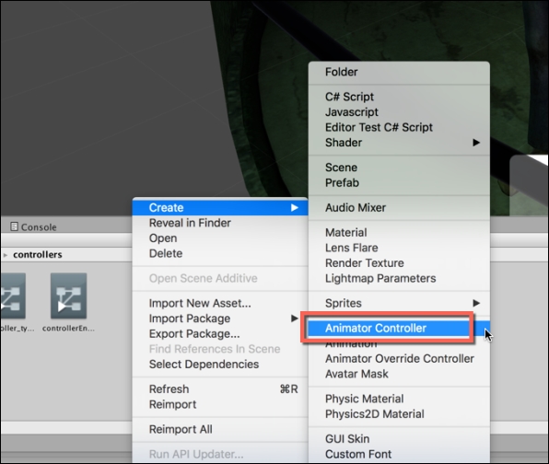Expand the Sprites submenu arrow
549x464 pixels.
pos(476,303)
